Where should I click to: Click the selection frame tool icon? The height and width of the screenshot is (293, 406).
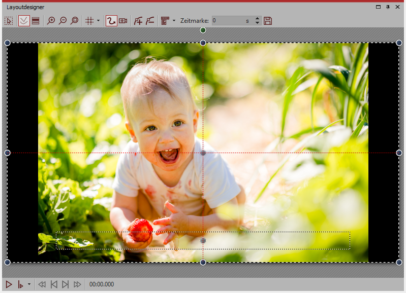click(x=9, y=21)
